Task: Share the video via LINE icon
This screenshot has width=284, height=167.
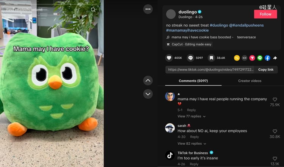Action: 260,58
